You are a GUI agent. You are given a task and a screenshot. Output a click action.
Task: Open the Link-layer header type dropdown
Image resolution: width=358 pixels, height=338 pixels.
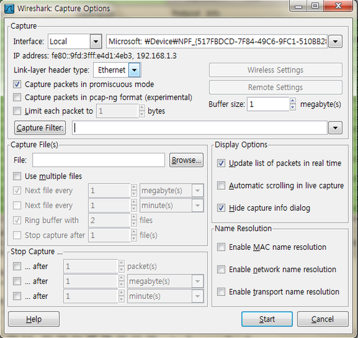click(134, 70)
